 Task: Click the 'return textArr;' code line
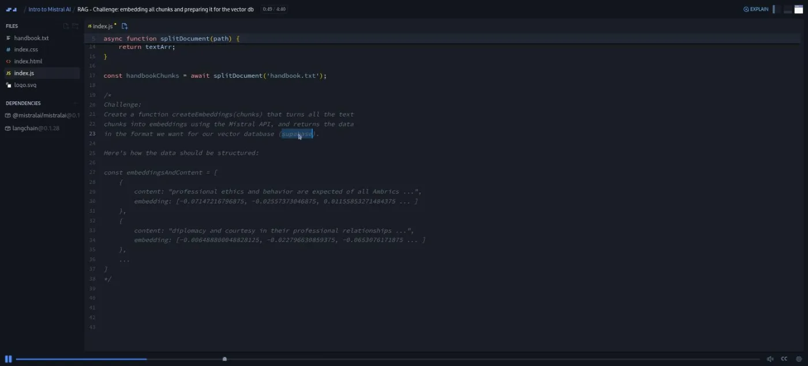(147, 47)
